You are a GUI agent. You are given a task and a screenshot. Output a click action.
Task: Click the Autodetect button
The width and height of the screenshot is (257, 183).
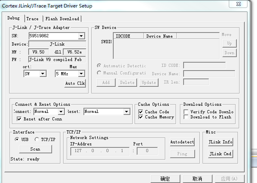coord(182,142)
